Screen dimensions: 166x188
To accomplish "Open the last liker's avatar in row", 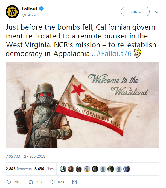I will click(127, 169).
